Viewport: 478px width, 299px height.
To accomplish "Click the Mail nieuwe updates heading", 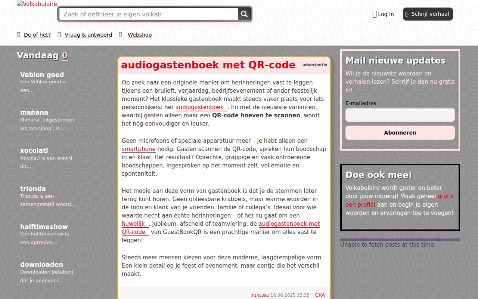I will (x=395, y=61).
